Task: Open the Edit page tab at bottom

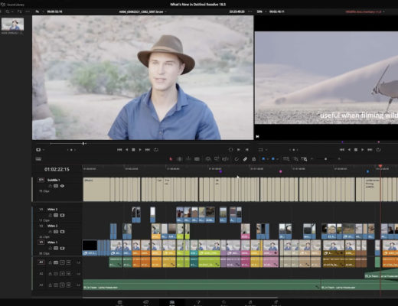Action: click(x=172, y=302)
